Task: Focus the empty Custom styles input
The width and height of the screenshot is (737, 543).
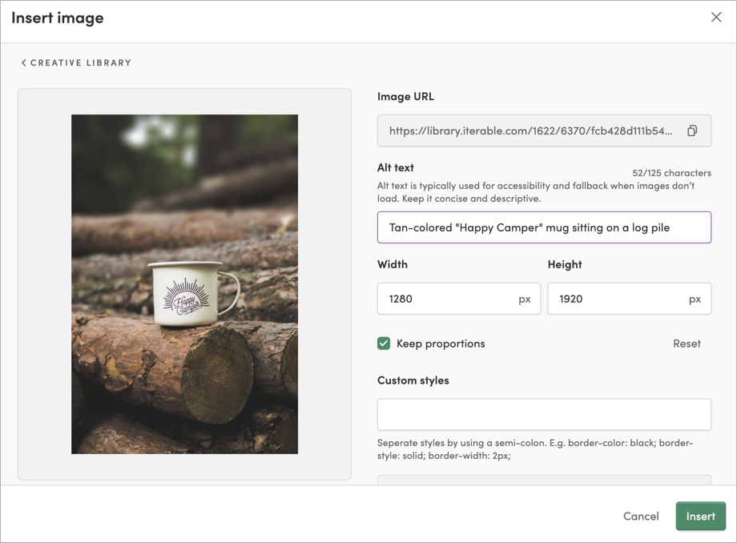Action: pos(544,414)
